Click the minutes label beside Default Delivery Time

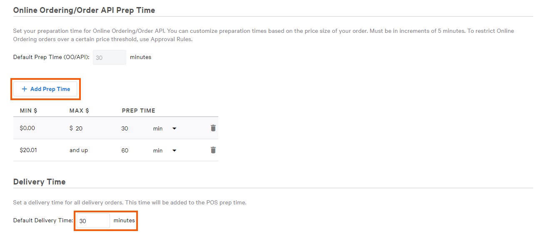pos(124,220)
